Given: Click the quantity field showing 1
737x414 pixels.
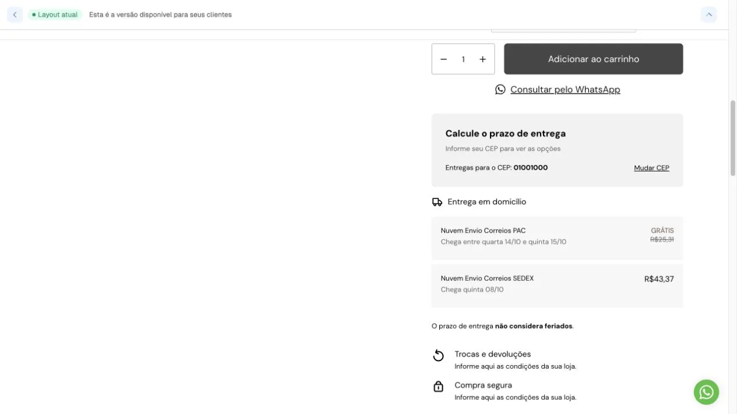Looking at the screenshot, I should (463, 59).
